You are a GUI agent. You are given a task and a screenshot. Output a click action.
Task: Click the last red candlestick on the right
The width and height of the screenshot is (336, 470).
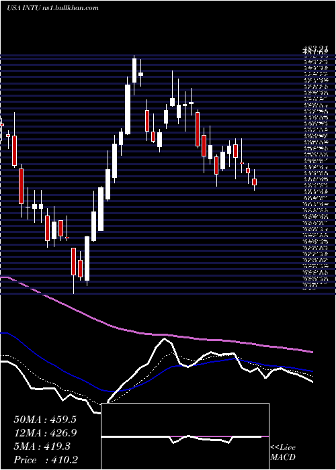255,181
